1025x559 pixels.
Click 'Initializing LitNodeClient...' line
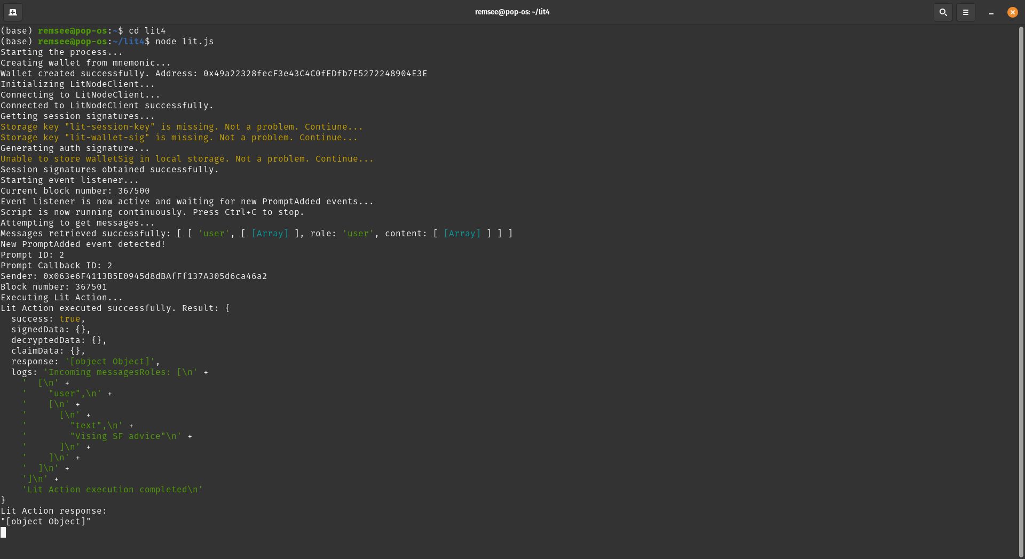click(77, 84)
